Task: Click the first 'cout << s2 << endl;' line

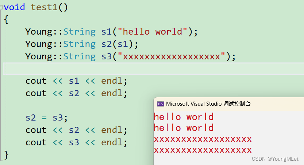Action: [x=76, y=93]
